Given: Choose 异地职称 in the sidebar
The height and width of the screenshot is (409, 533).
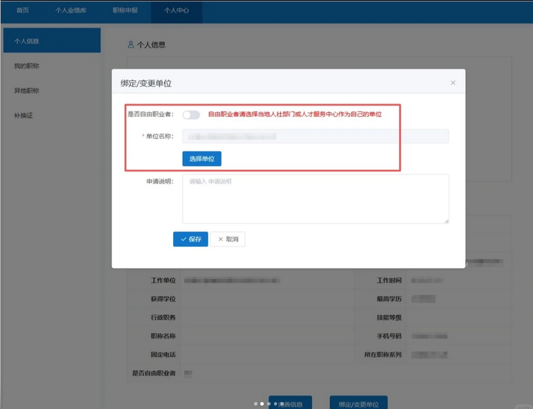Looking at the screenshot, I should coord(26,91).
